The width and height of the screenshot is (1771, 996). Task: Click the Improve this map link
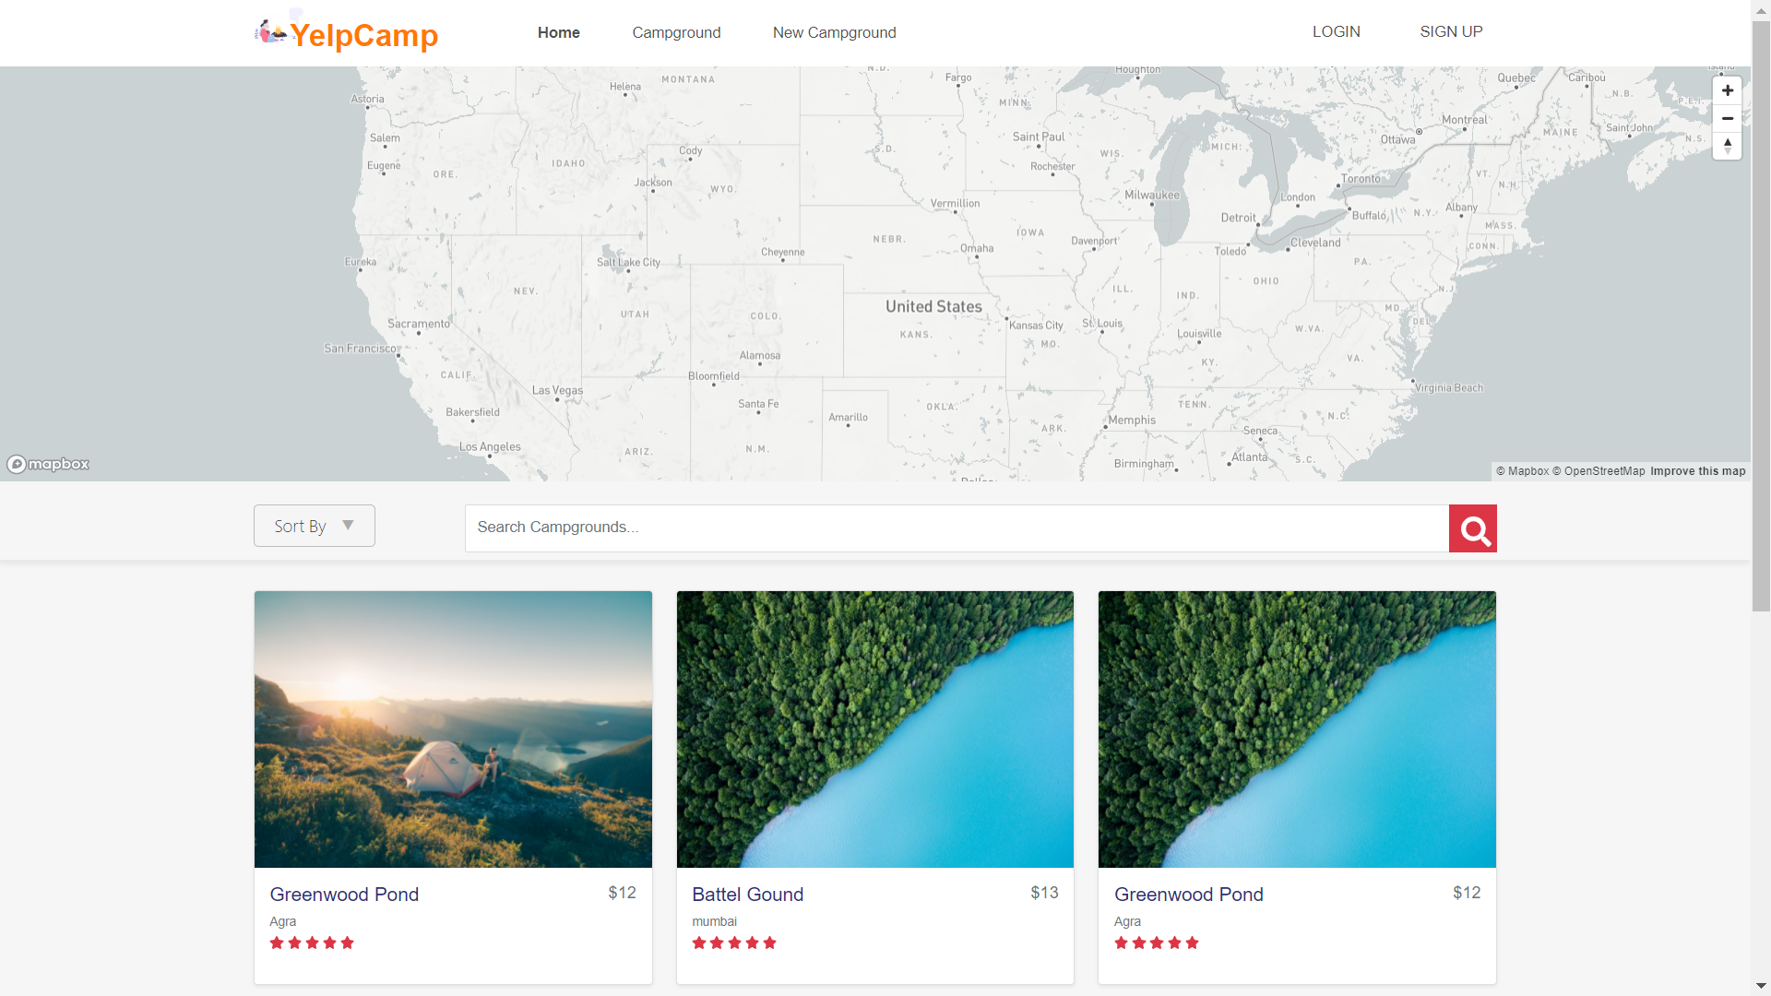[1697, 471]
